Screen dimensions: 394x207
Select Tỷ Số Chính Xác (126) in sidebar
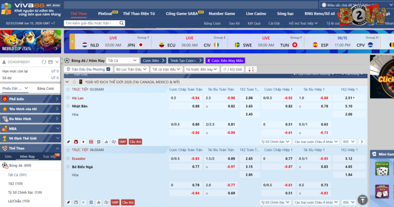25,192
